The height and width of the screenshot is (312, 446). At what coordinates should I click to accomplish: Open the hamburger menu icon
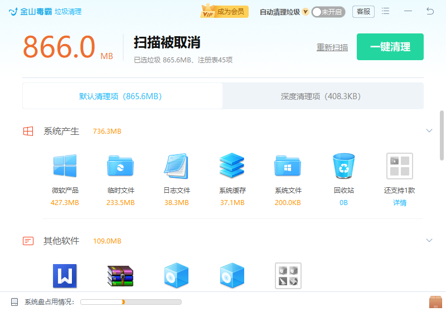[385, 11]
